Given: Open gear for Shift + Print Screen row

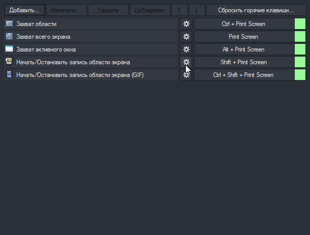Looking at the screenshot, I should point(186,62).
